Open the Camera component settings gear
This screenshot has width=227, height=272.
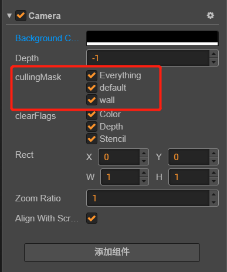[x=211, y=15]
